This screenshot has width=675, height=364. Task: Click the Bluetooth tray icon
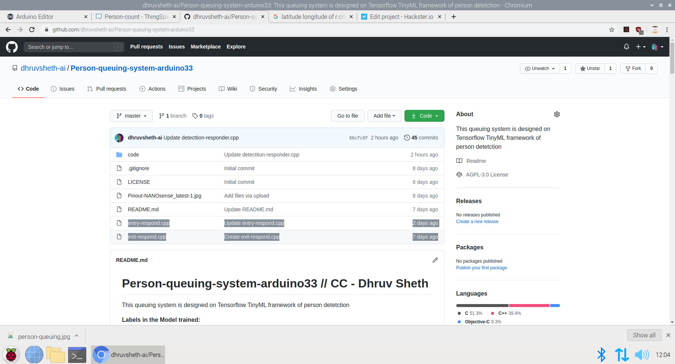point(601,355)
